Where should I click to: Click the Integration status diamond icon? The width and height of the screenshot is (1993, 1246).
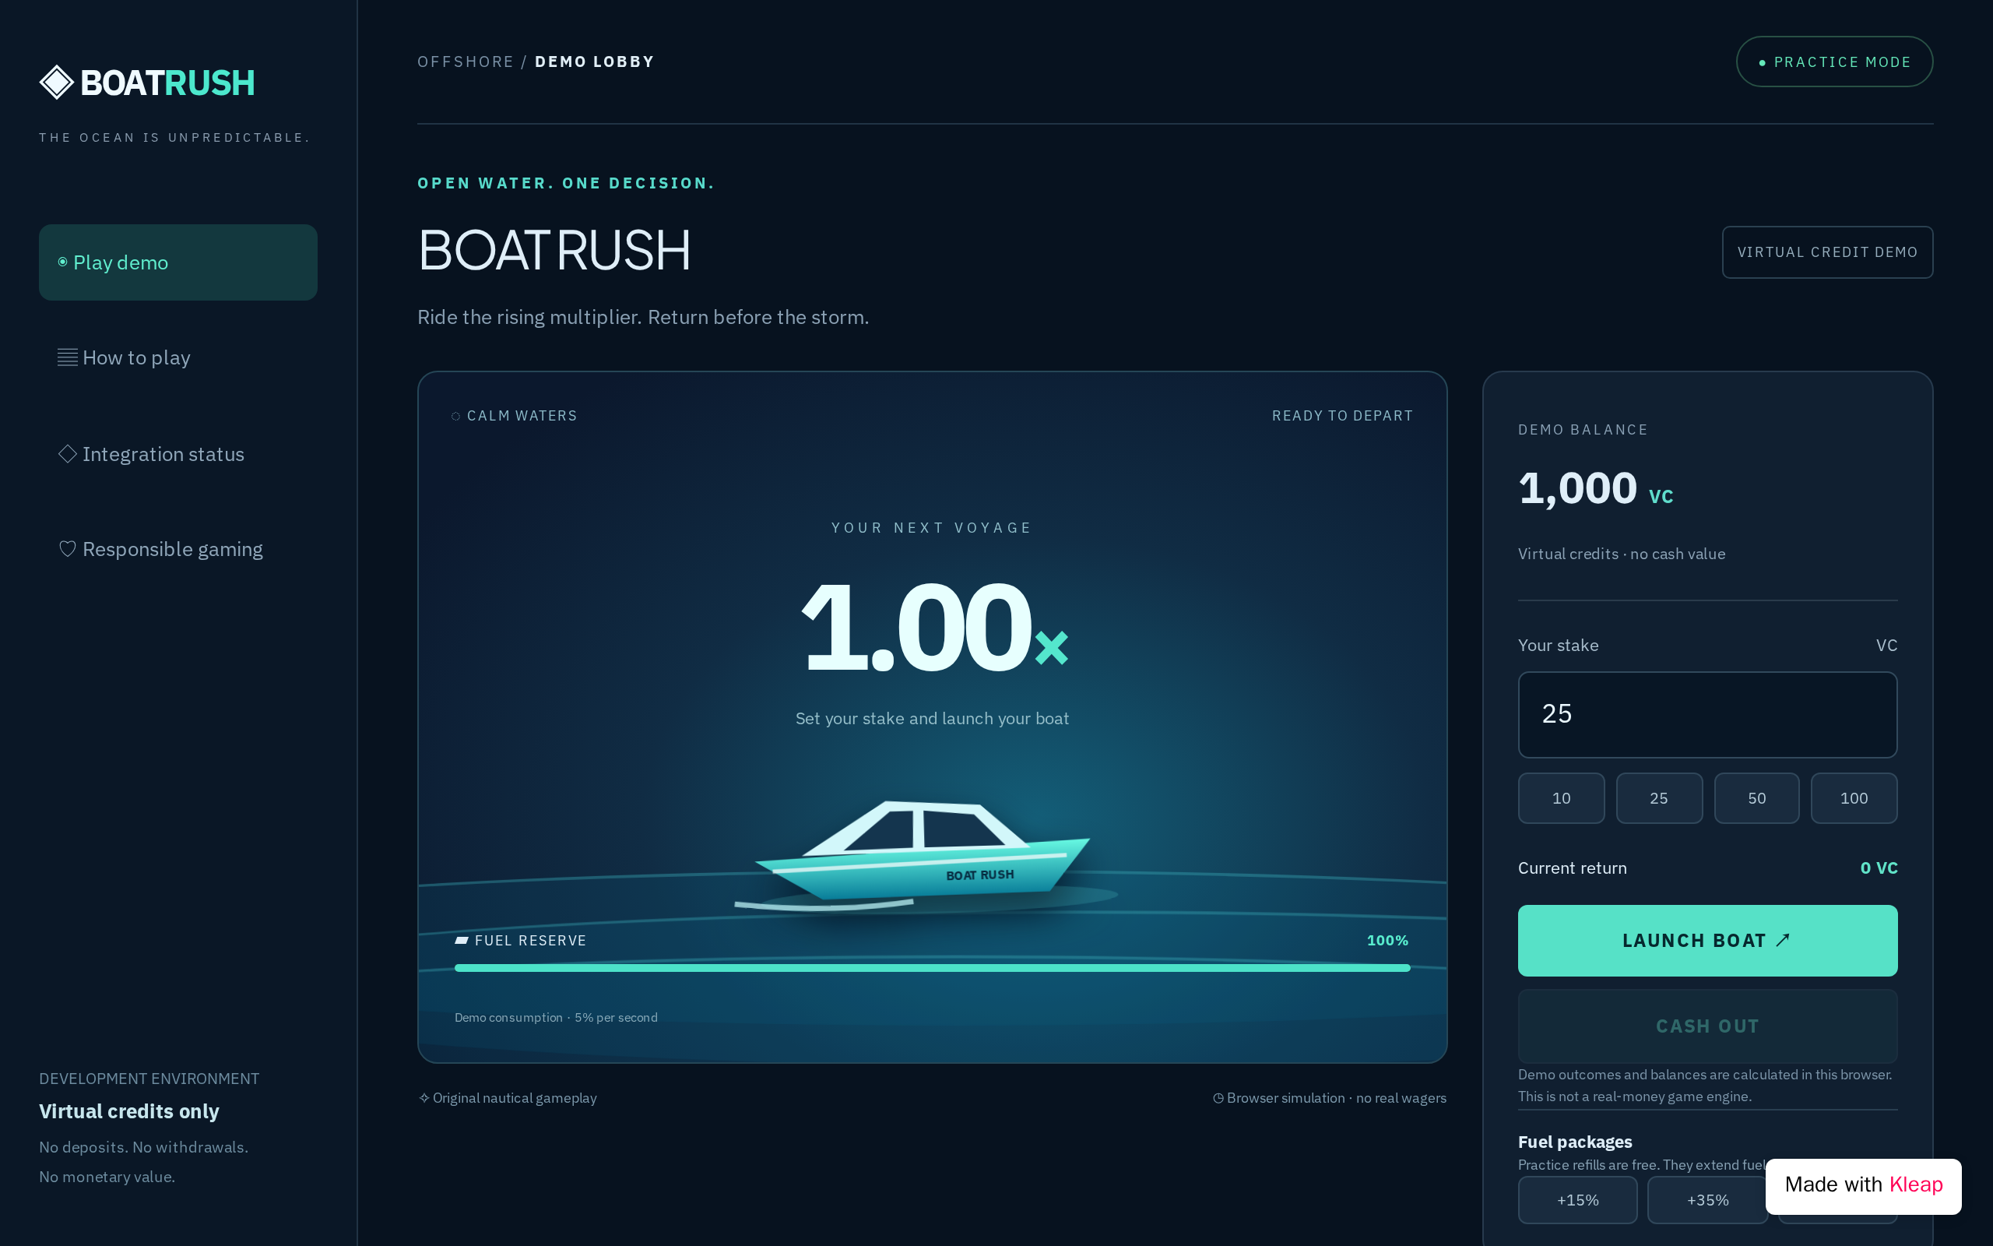pos(68,454)
